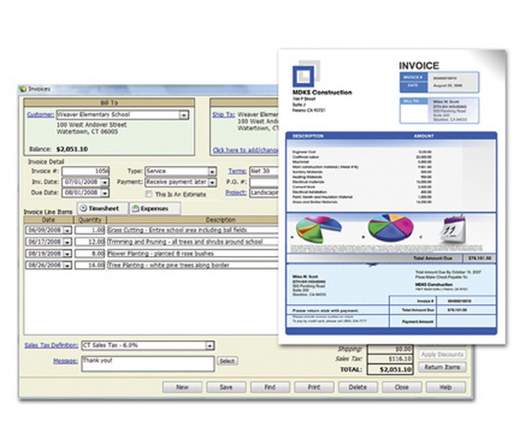Click the Customer link
The image size is (520, 433).
[x=41, y=115]
